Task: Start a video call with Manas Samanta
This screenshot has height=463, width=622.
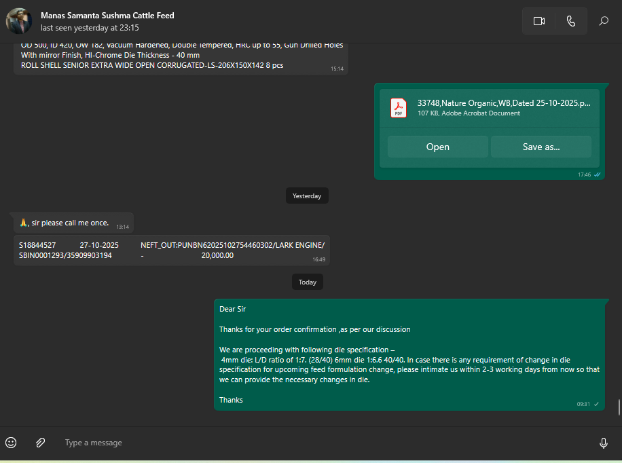Action: pyautogui.click(x=539, y=21)
